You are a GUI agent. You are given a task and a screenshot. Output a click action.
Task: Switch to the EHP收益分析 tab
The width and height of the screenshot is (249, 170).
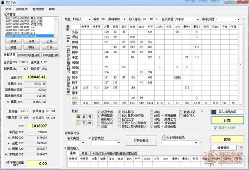[51, 55]
